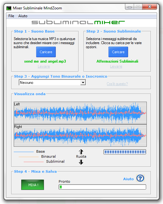The height and width of the screenshot is (204, 163).
Task: Click Caricare under Step 2 Suono Subliminale
Action: click(x=118, y=52)
